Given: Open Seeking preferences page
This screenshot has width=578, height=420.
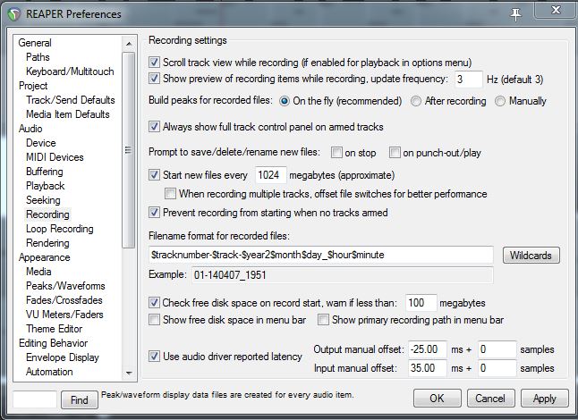Looking at the screenshot, I should [43, 200].
